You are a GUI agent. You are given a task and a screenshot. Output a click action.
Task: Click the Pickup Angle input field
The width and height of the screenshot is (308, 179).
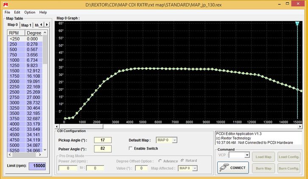103,140
